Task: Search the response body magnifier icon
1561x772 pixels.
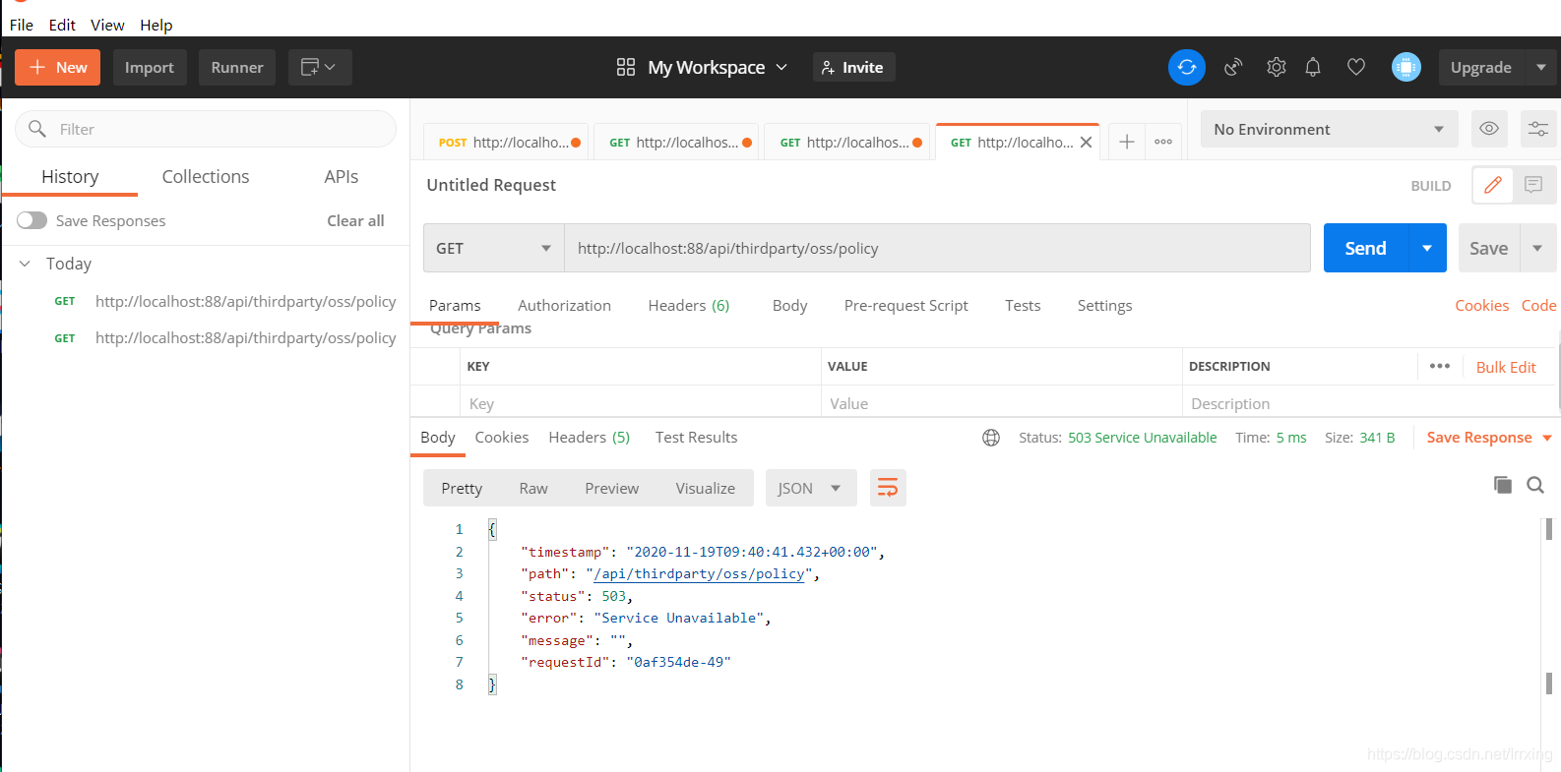Action: click(x=1535, y=484)
